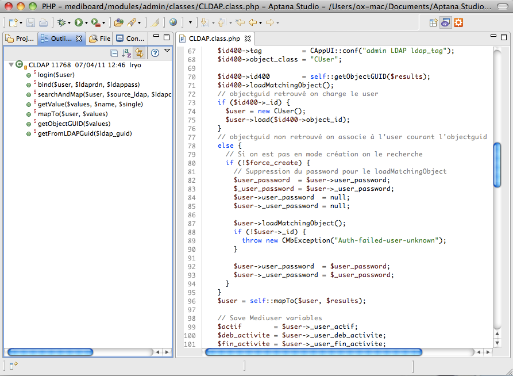Image resolution: width=513 pixels, height=376 pixels.
Task: Click the Open Perspective icon
Action: [433, 22]
